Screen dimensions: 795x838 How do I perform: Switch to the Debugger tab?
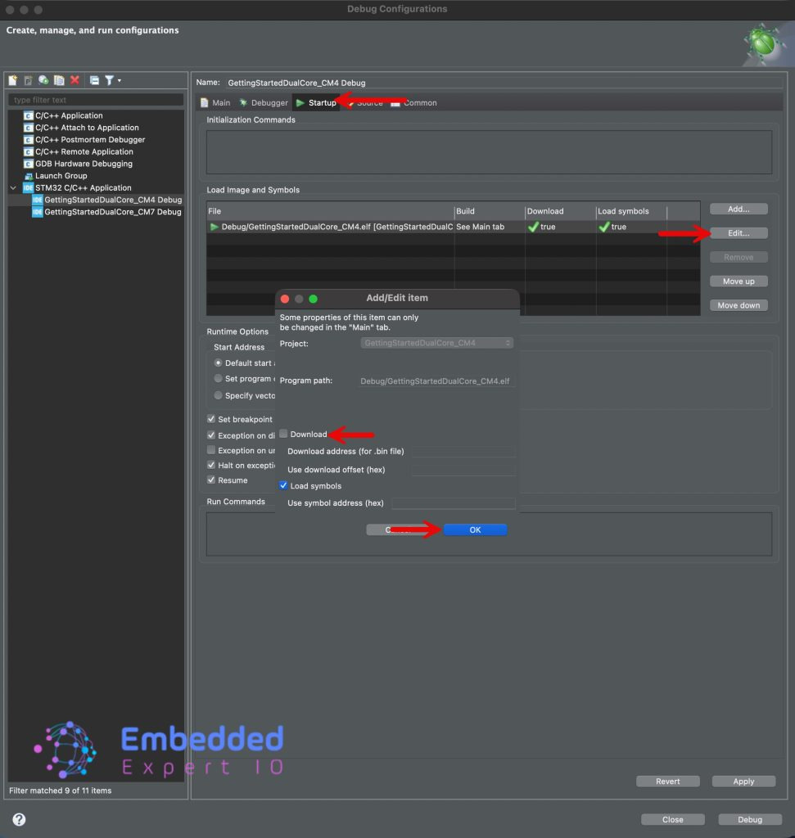pyautogui.click(x=264, y=102)
